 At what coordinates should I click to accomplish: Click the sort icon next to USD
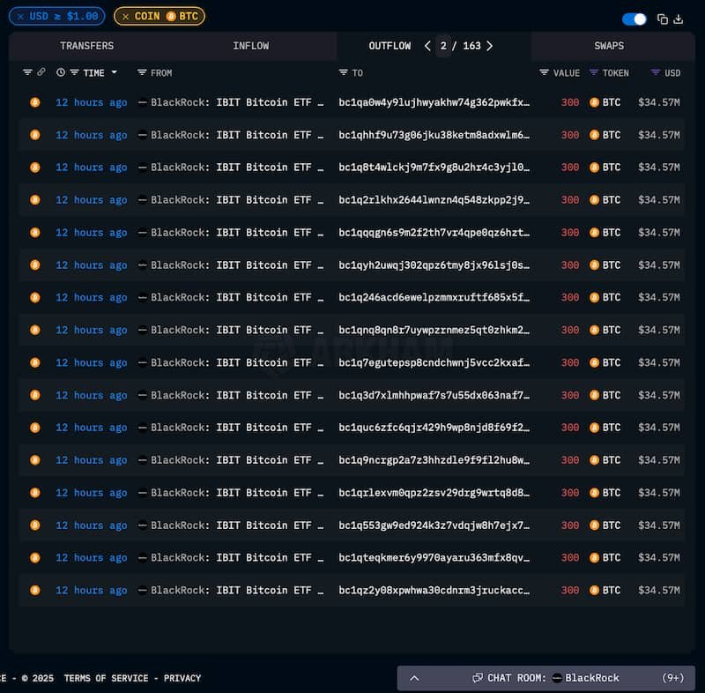[x=655, y=72]
